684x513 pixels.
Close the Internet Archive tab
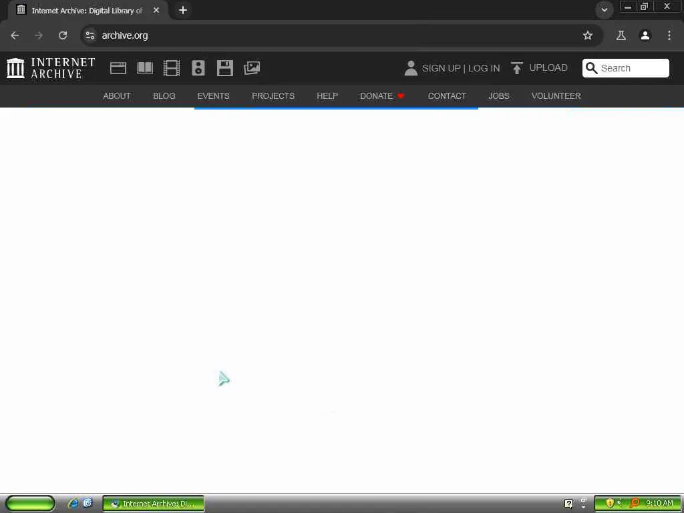point(156,10)
